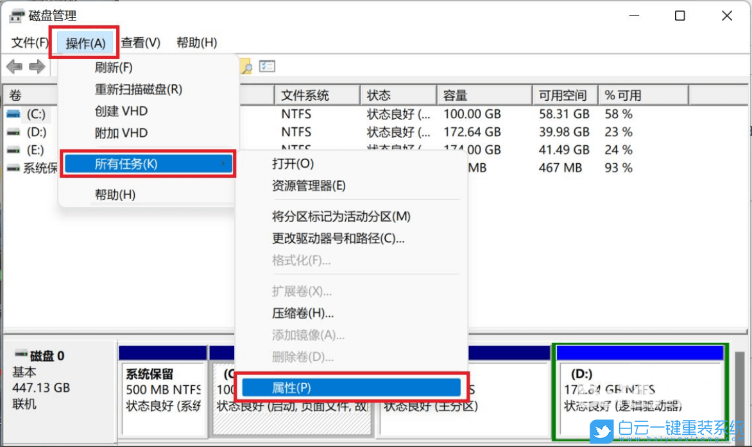This screenshot has height=447, width=752.
Task: Select 属性(P) from the submenu
Action: click(350, 387)
